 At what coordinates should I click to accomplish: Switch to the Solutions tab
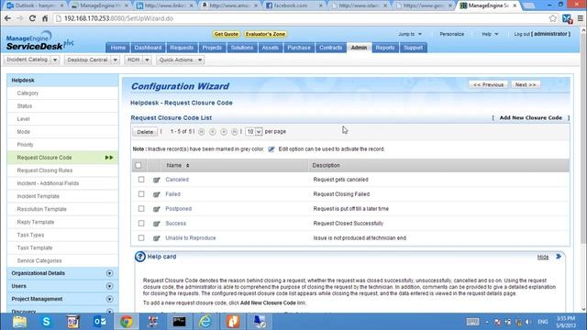242,48
